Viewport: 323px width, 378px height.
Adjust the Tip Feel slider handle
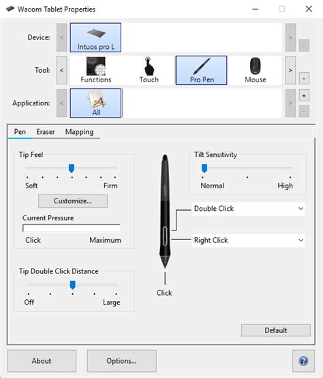point(72,169)
